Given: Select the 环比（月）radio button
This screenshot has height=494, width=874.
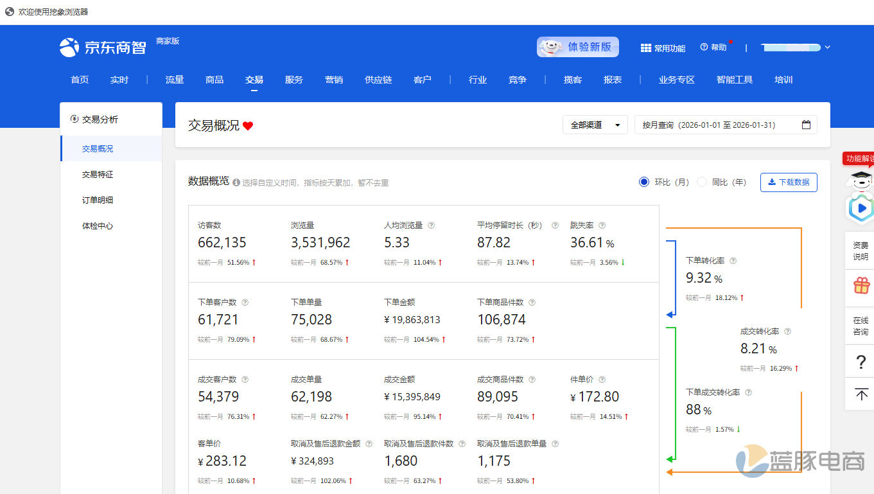Looking at the screenshot, I should pyautogui.click(x=644, y=182).
